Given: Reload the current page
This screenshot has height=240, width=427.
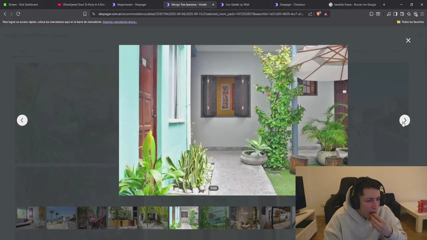Looking at the screenshot, I should pos(18,14).
